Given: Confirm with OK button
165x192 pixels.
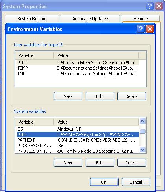Looking at the screenshot, I should tap(104, 182).
